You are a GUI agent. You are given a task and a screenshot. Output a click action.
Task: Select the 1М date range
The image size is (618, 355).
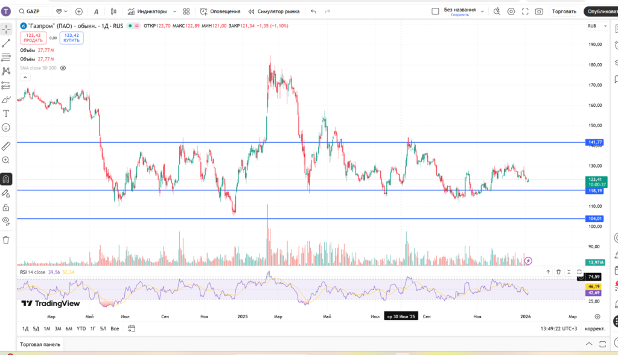[47, 328]
